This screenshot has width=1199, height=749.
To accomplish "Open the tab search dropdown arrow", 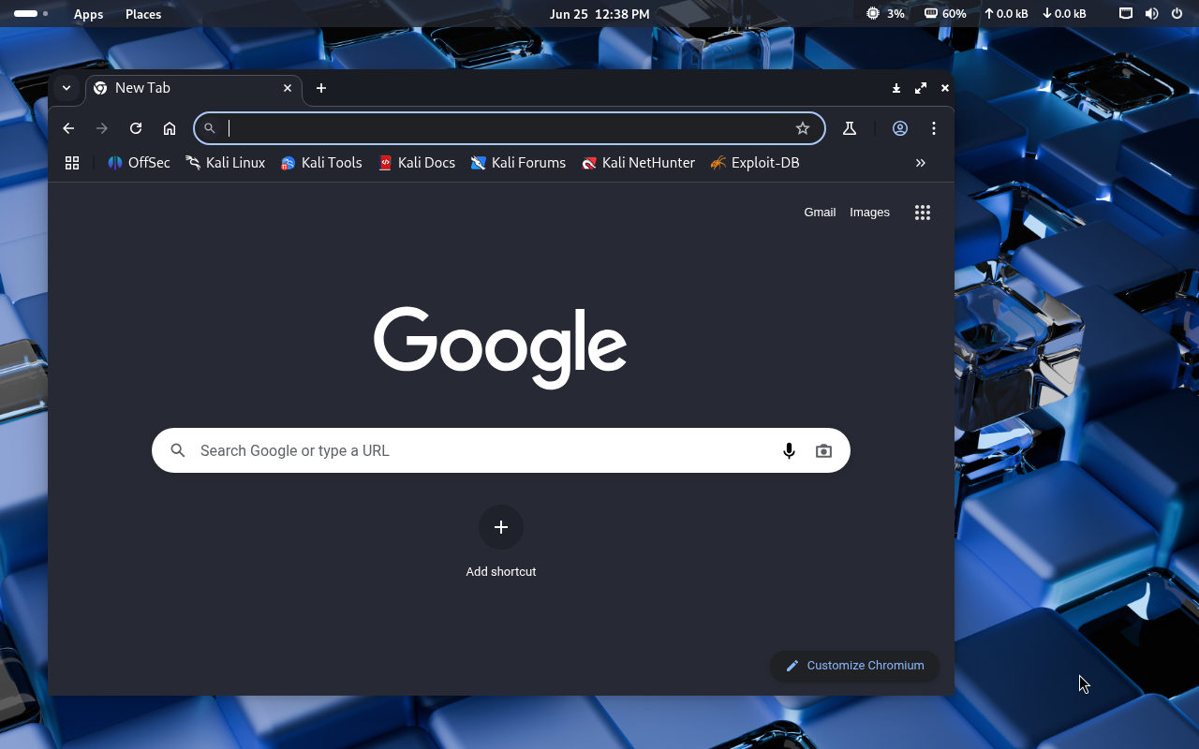I will click(67, 88).
